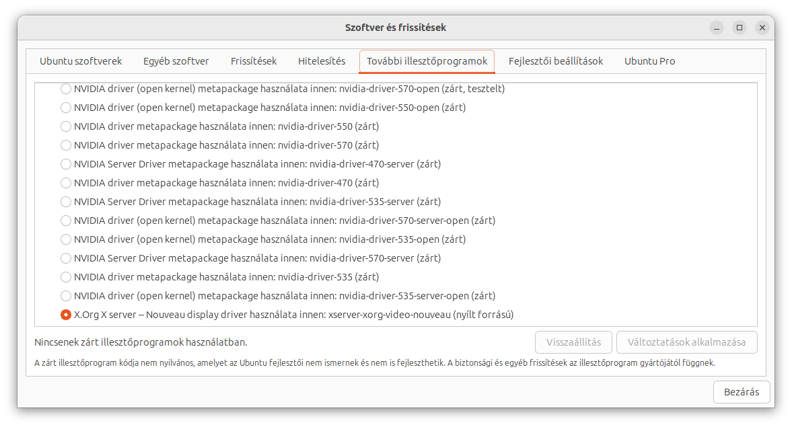Open the Hitelesítés tab

click(322, 61)
